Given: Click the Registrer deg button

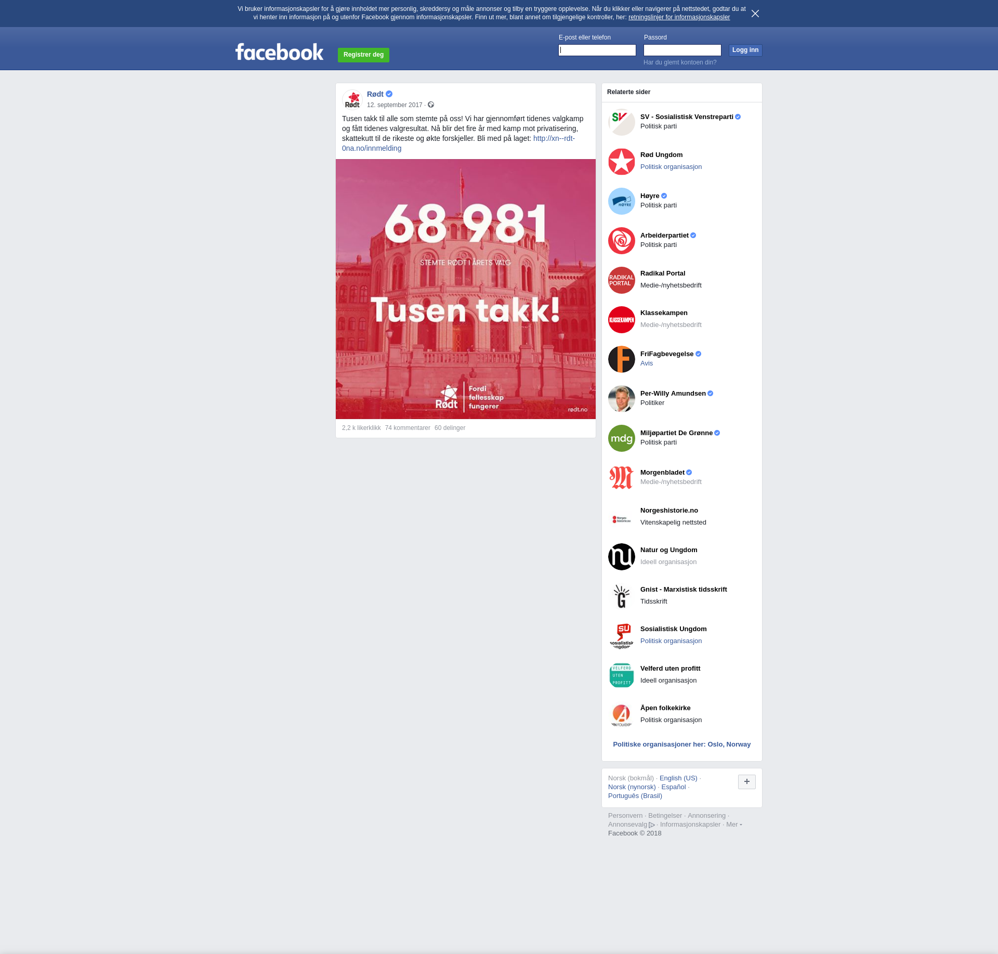Looking at the screenshot, I should [x=363, y=55].
